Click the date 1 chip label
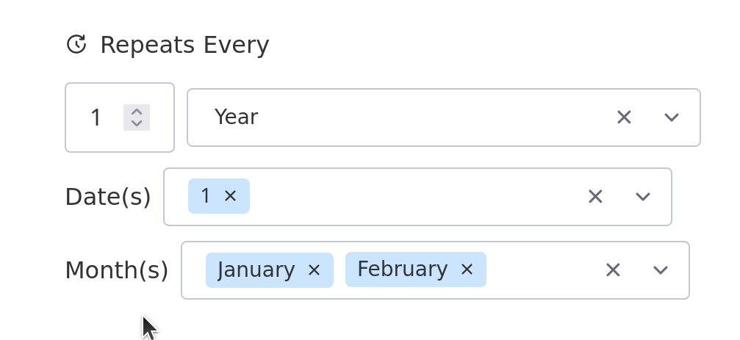 point(206,196)
